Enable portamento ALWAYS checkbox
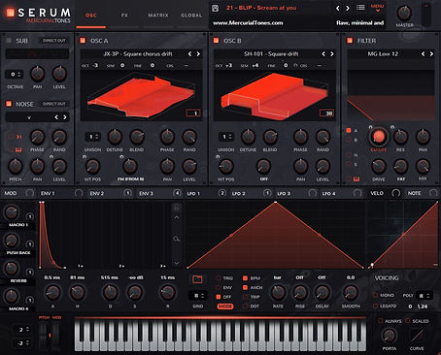 pos(381,321)
